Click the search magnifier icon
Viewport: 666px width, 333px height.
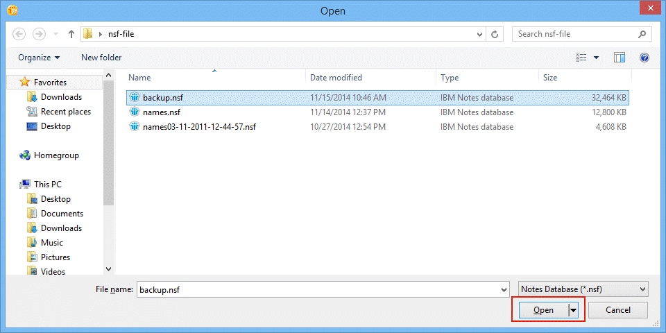click(642, 34)
